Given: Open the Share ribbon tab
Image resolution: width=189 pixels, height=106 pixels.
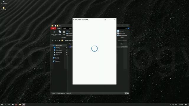Looking at the screenshot, I should 65,28.
